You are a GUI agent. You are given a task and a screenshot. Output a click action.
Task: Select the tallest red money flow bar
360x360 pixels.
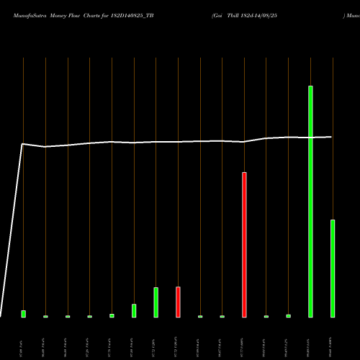coord(244,245)
